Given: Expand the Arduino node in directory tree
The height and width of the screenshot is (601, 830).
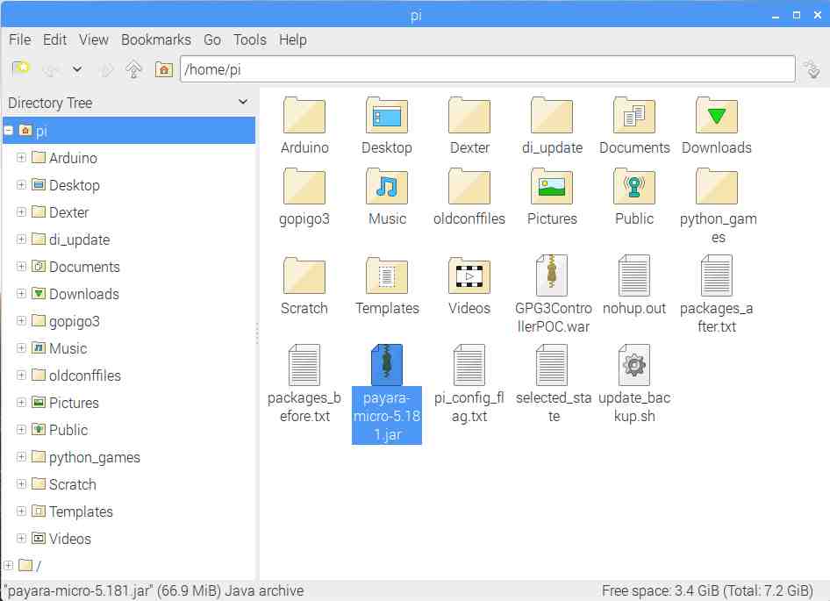Looking at the screenshot, I should point(22,158).
